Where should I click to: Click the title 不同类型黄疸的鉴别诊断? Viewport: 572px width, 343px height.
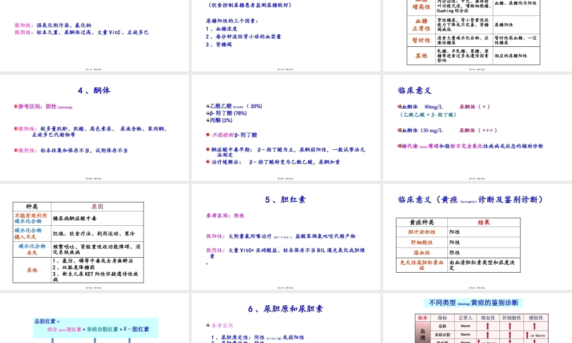click(474, 302)
